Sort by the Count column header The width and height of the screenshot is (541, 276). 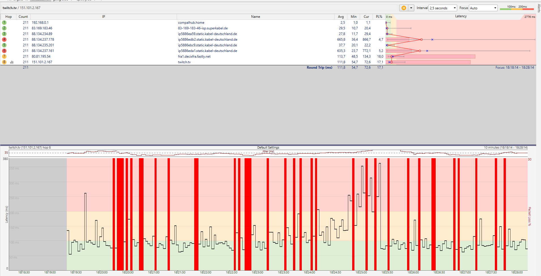coord(23,17)
